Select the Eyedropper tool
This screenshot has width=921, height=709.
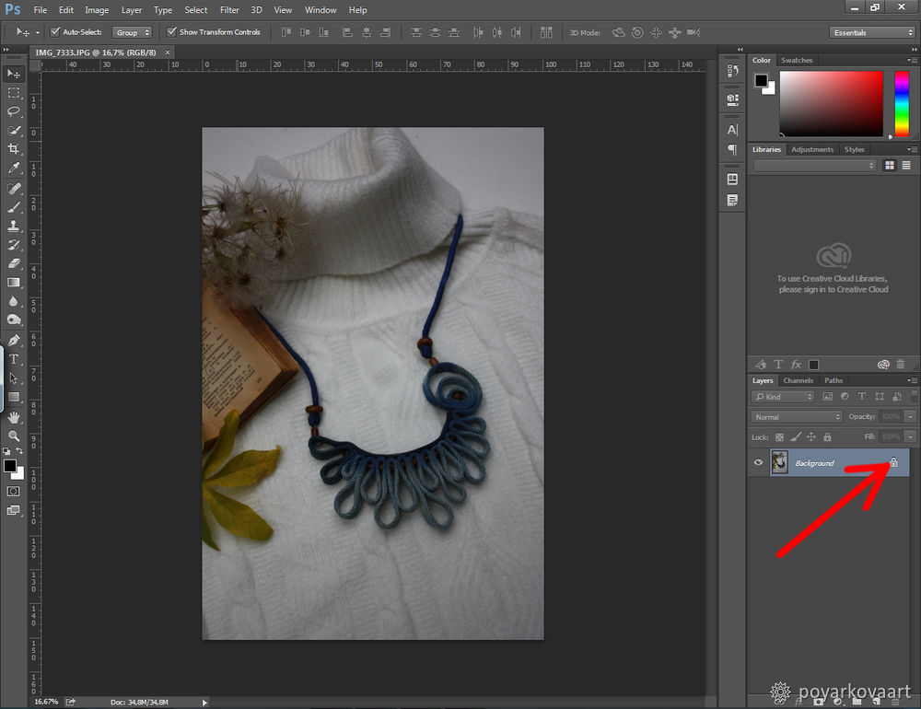[14, 169]
